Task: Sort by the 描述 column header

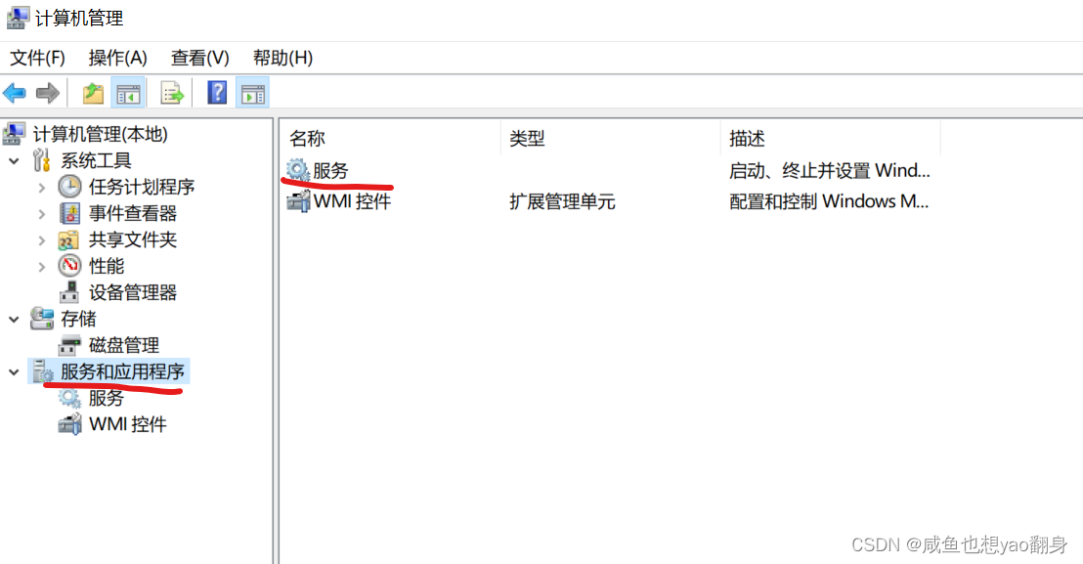Action: 830,138
